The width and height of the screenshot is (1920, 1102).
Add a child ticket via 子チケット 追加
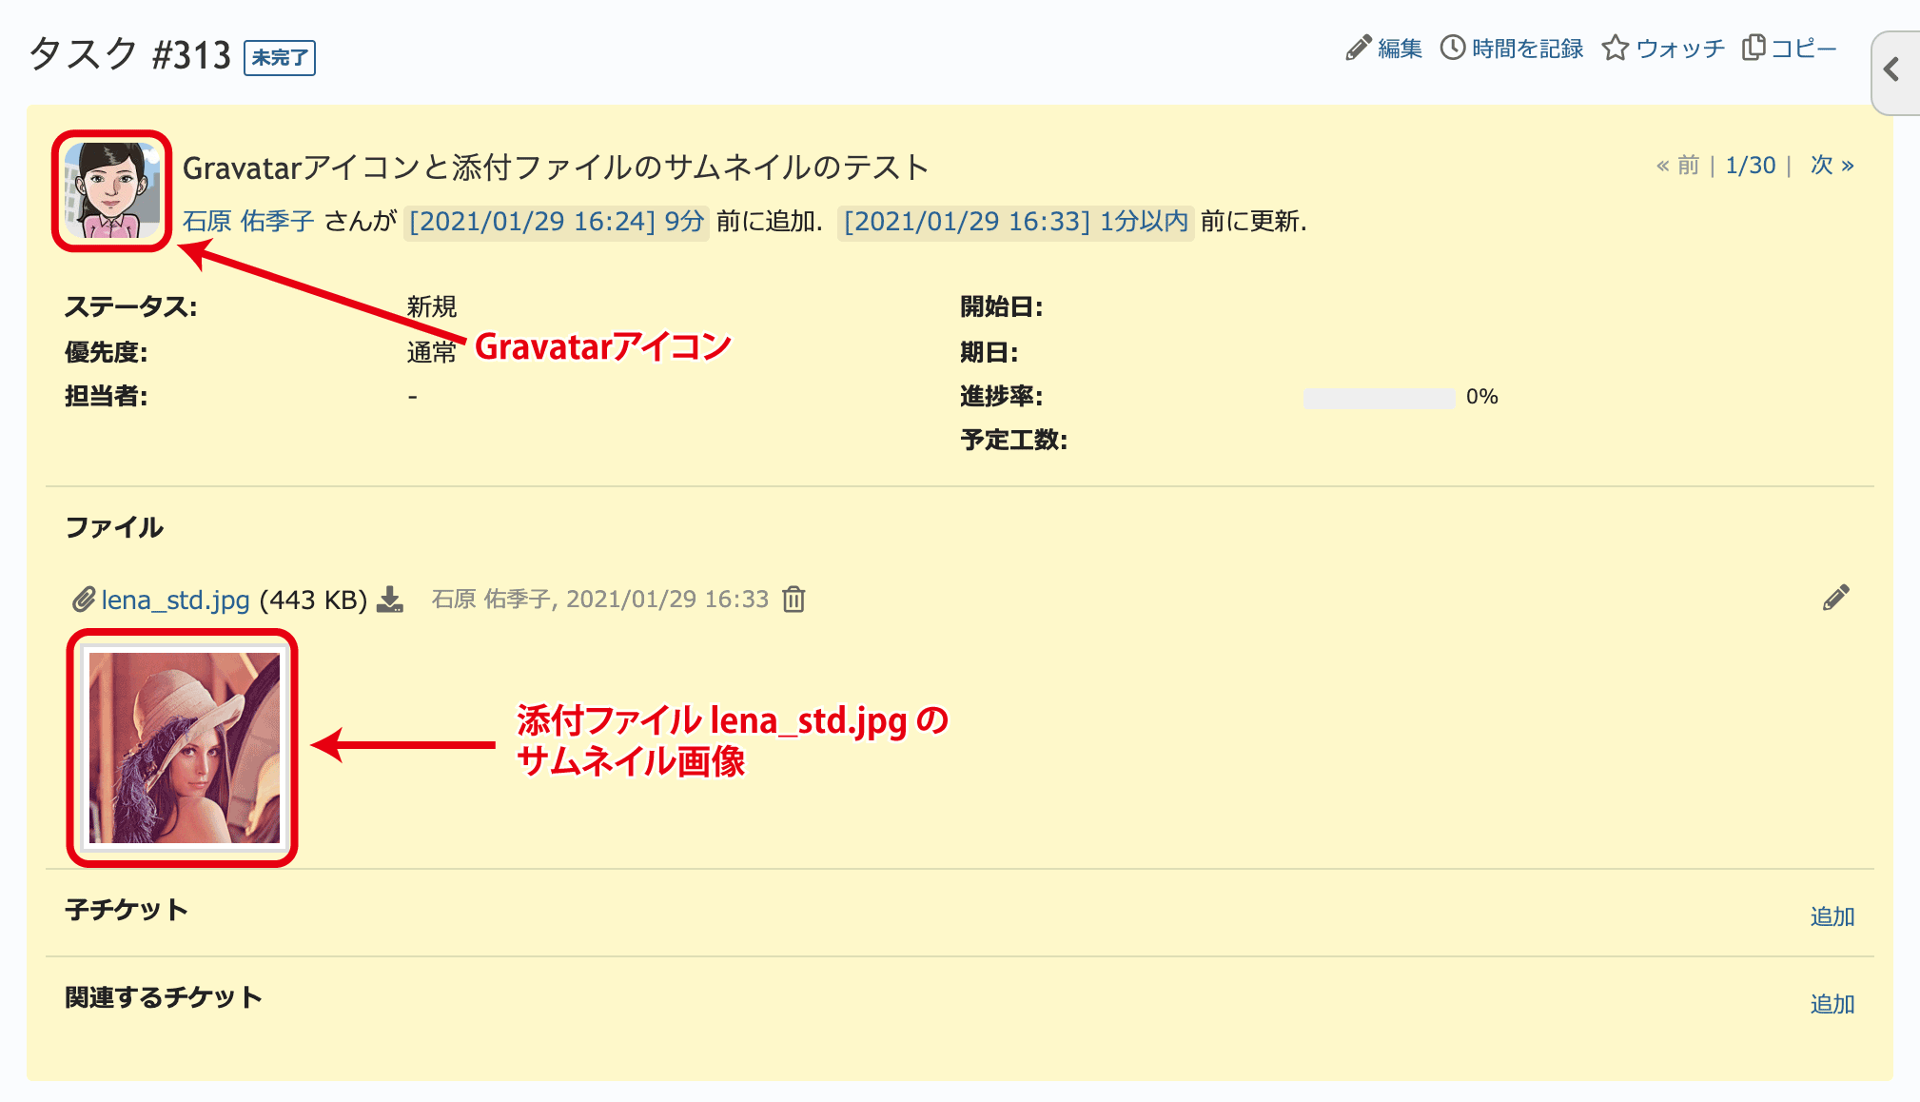click(1832, 915)
